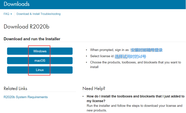Click the 'How do I install the toolboxes' question
186x113 pixels.
click(x=135, y=98)
